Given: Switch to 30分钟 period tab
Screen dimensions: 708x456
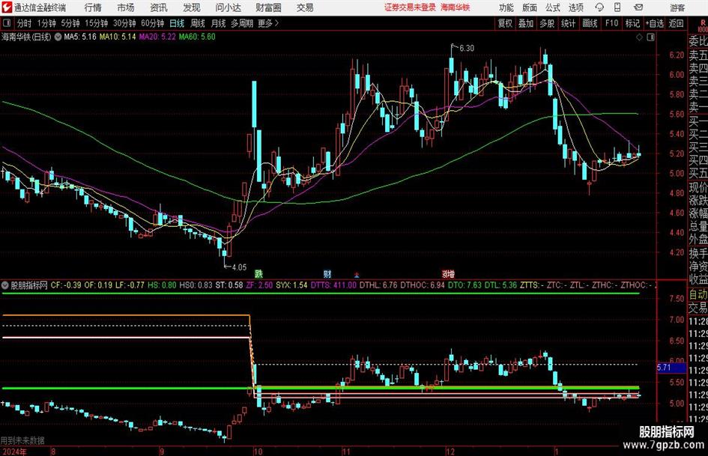Looking at the screenshot, I should [x=124, y=23].
